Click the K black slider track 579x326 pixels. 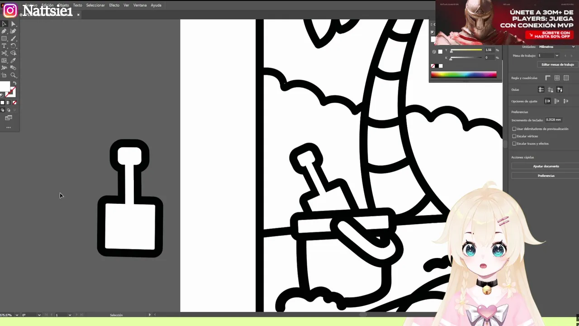point(466,58)
